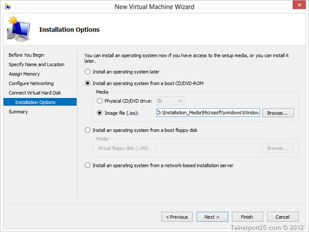Click the wizard icon in title bar
This screenshot has height=232, width=309.
tap(8, 7)
